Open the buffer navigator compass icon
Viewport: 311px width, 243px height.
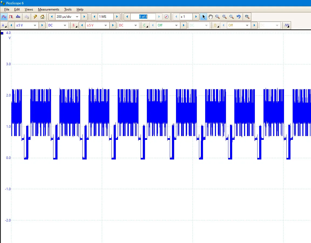pyautogui.click(x=167, y=17)
